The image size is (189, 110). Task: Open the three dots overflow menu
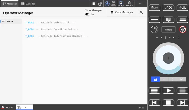141,4
